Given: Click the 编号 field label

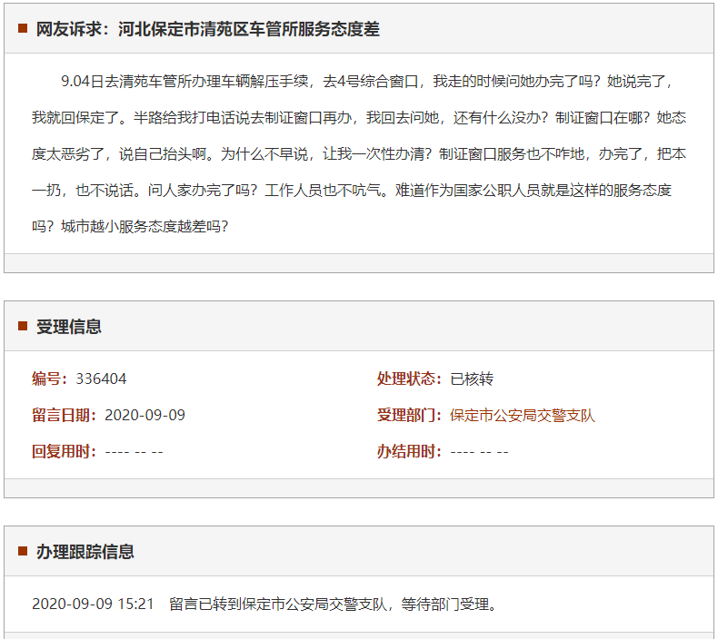Looking at the screenshot, I should (x=50, y=379).
